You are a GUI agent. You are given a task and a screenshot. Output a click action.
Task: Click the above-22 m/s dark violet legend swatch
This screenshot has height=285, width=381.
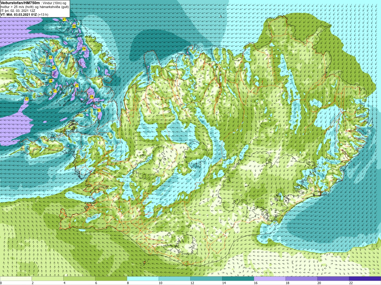365,279
